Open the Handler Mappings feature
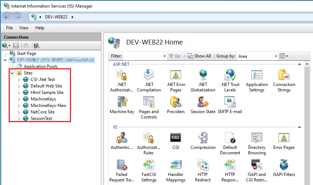The image size is (313, 185). click(176, 165)
